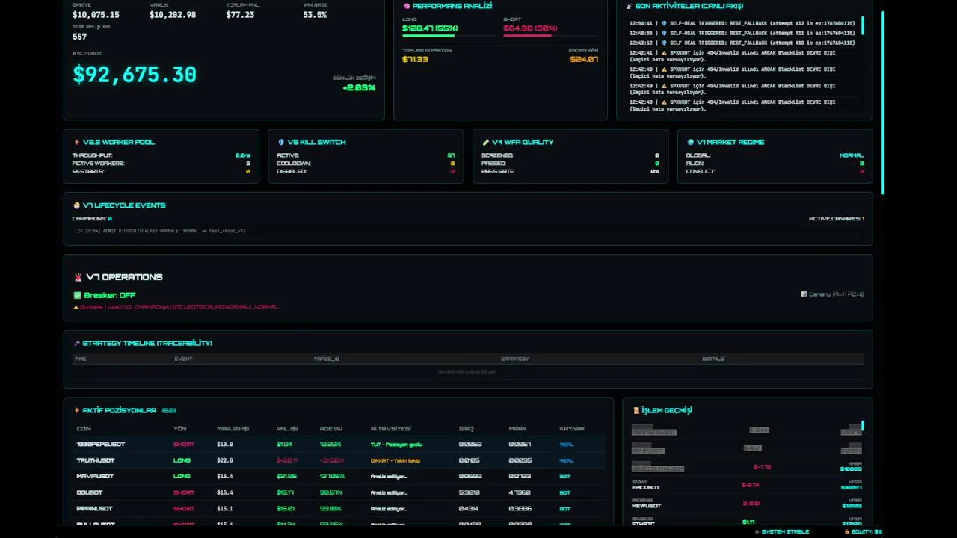Select the MAVIAUSDT position row
Screen dimensions: 957x538
pos(339,476)
